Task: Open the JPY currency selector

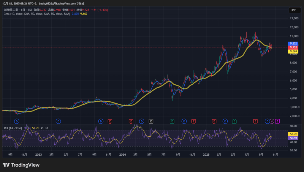Action: click(x=293, y=10)
